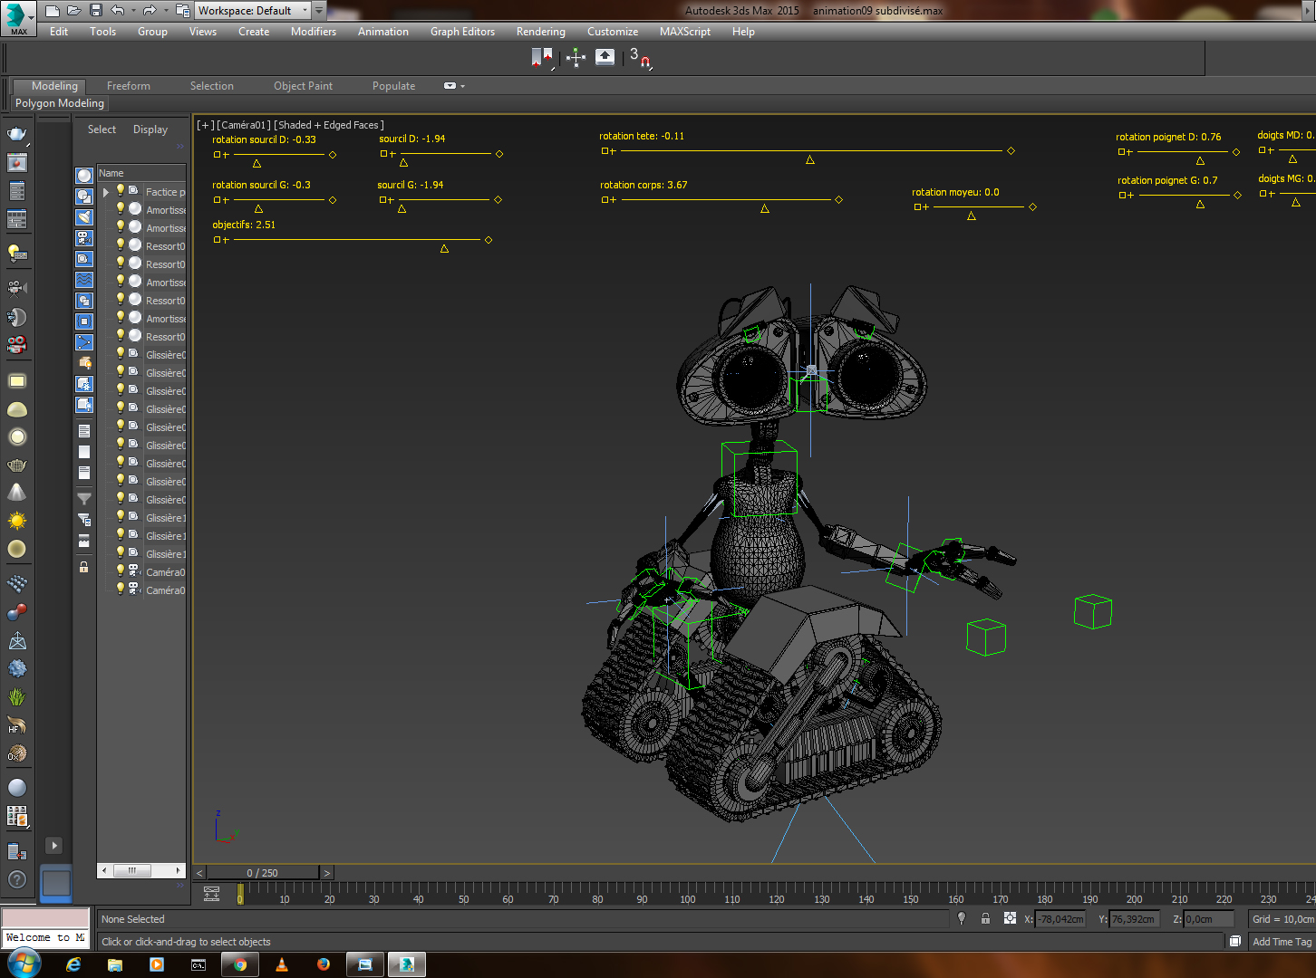
Task: Click the red camera icon in the left toolbar
Action: click(x=17, y=345)
